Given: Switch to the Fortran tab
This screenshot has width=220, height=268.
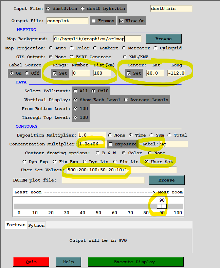Looking at the screenshot, I should (x=16, y=225).
